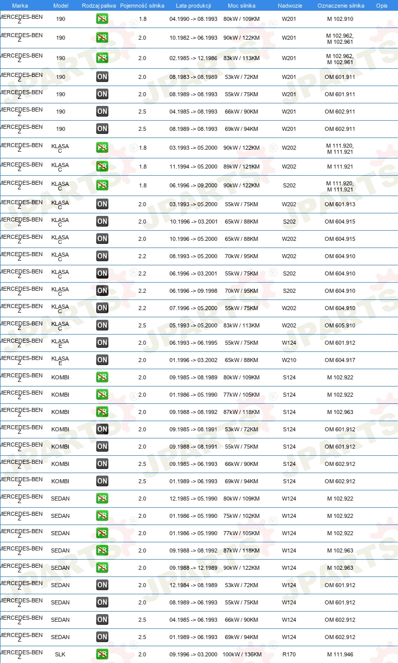Select the engine code M 111.946 cell
The image size is (398, 663).
[x=340, y=655]
